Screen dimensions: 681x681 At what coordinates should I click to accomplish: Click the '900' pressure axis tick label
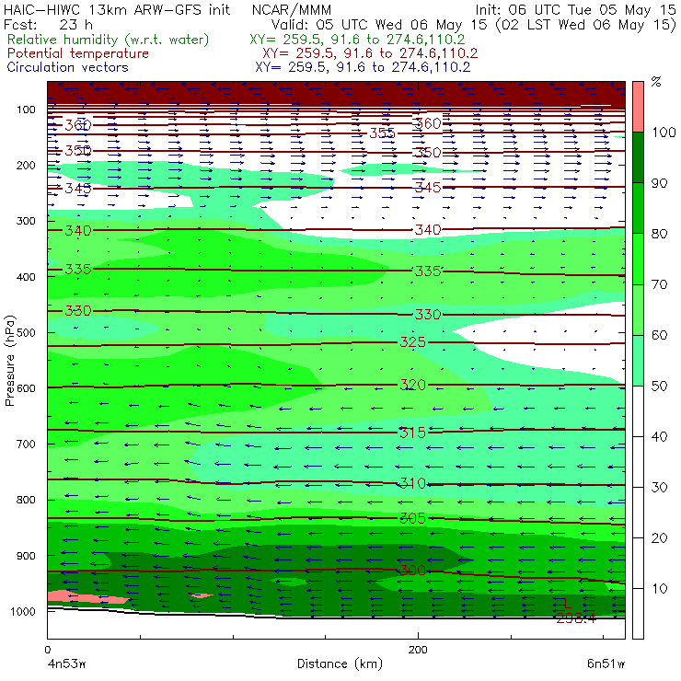26,556
